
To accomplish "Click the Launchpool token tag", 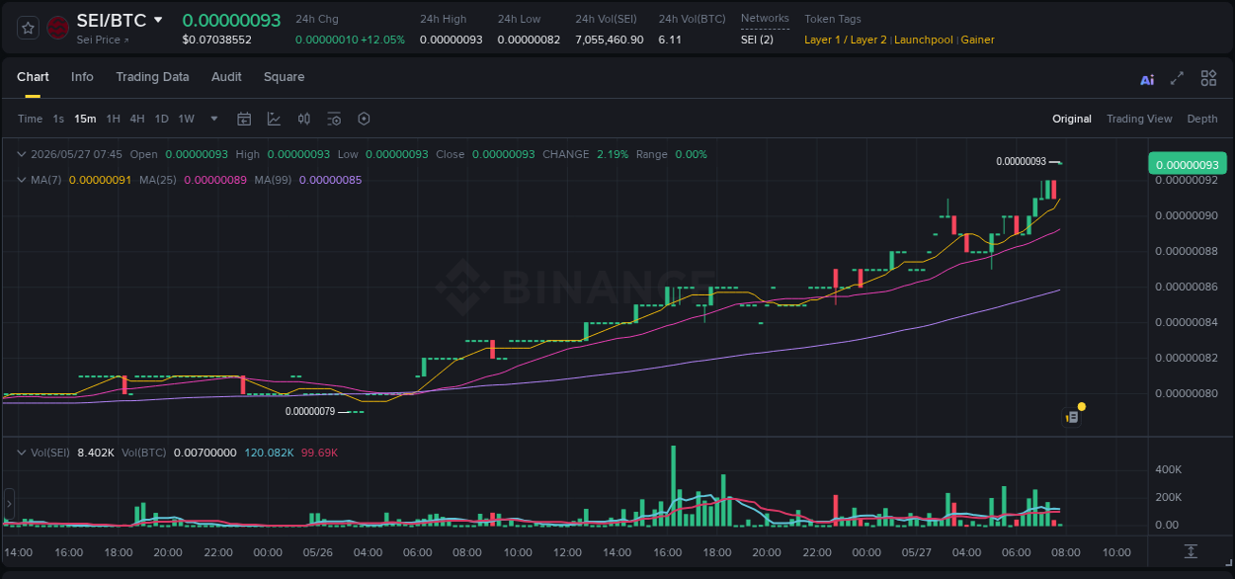I will (924, 40).
